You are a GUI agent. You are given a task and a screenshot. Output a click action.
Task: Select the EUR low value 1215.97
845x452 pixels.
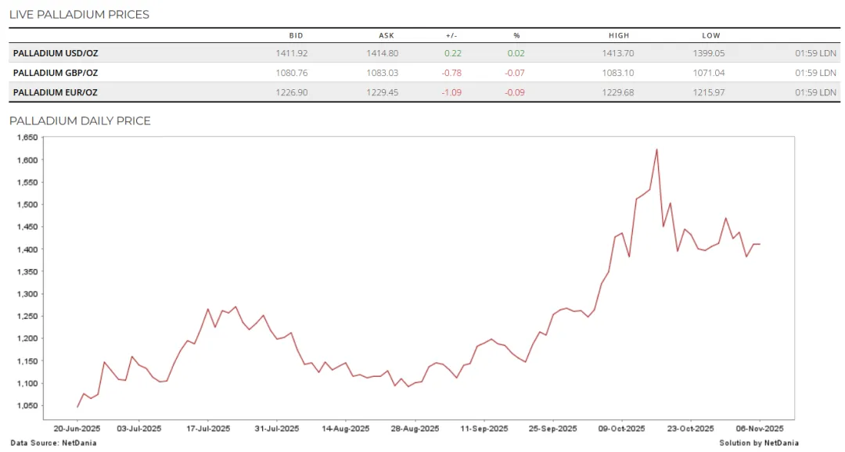click(x=709, y=92)
